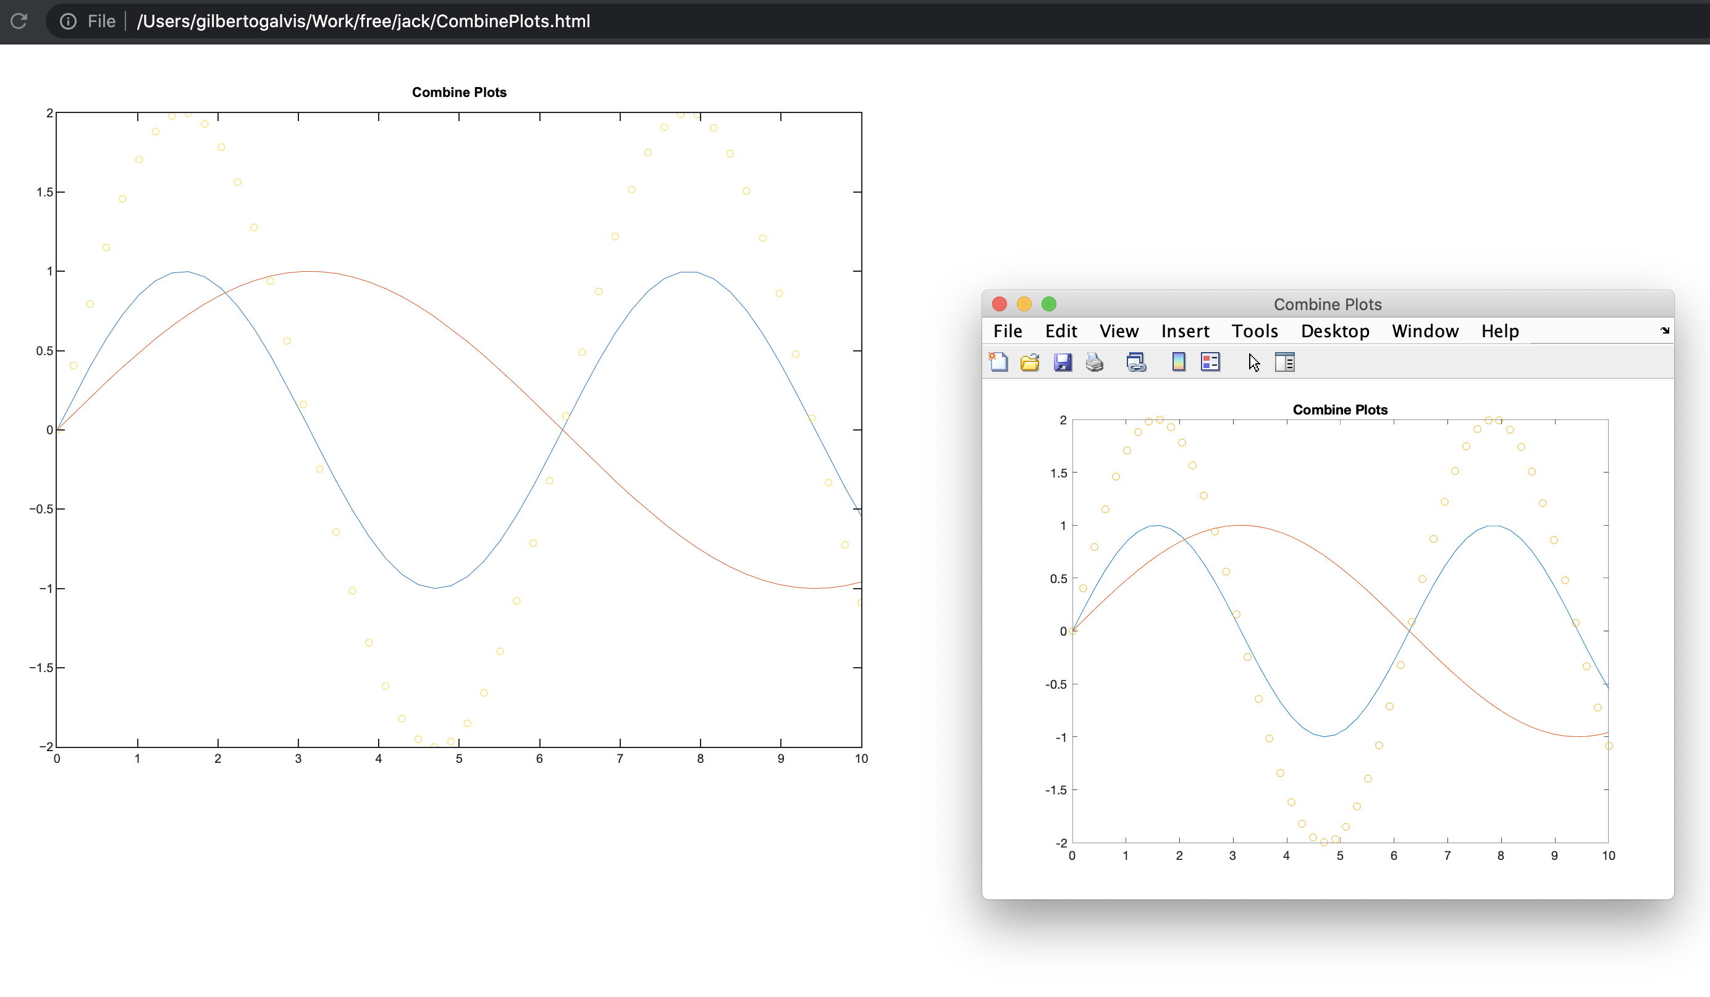Image resolution: width=1710 pixels, height=997 pixels.
Task: Open the View menu
Action: 1119,331
